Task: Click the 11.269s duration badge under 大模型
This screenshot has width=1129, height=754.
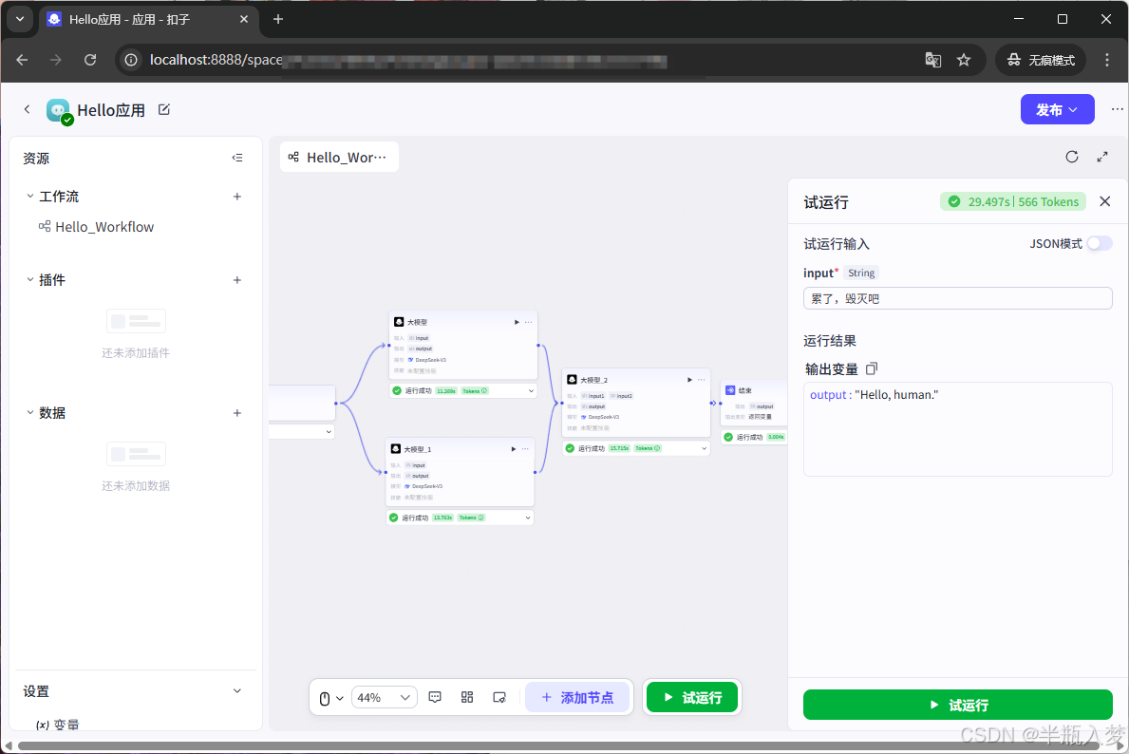Action: [445, 391]
